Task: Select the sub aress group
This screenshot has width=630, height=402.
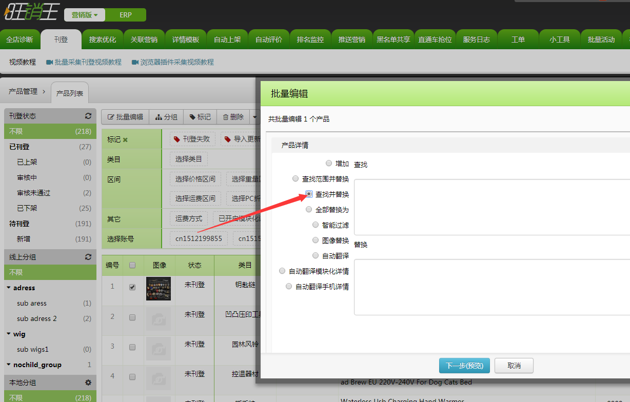Action: click(50, 303)
